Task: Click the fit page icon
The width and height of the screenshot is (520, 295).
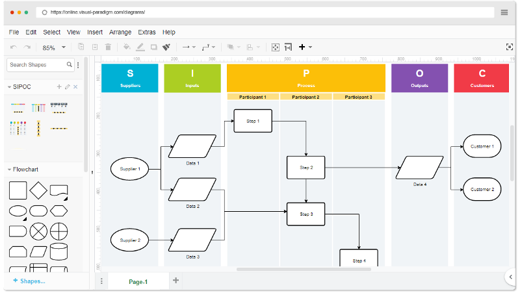Action: (x=276, y=47)
